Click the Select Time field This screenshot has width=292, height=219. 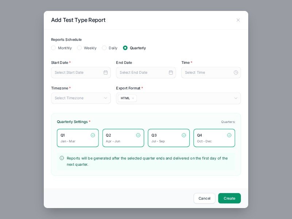[x=208, y=73]
